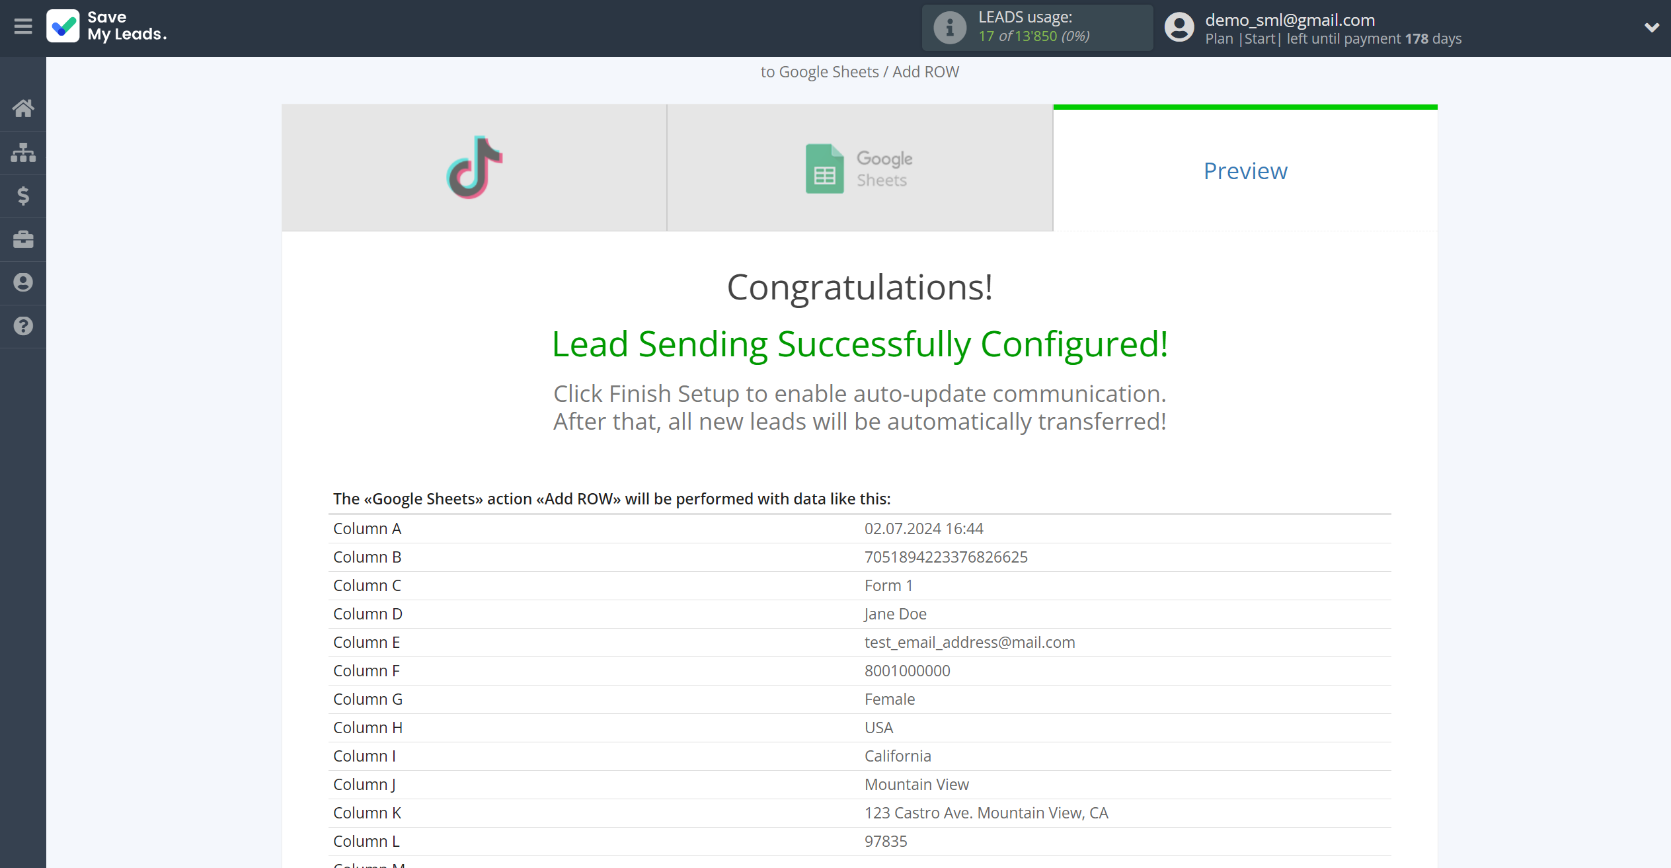Image resolution: width=1671 pixels, height=868 pixels.
Task: Click the Column K label
Action: [367, 812]
